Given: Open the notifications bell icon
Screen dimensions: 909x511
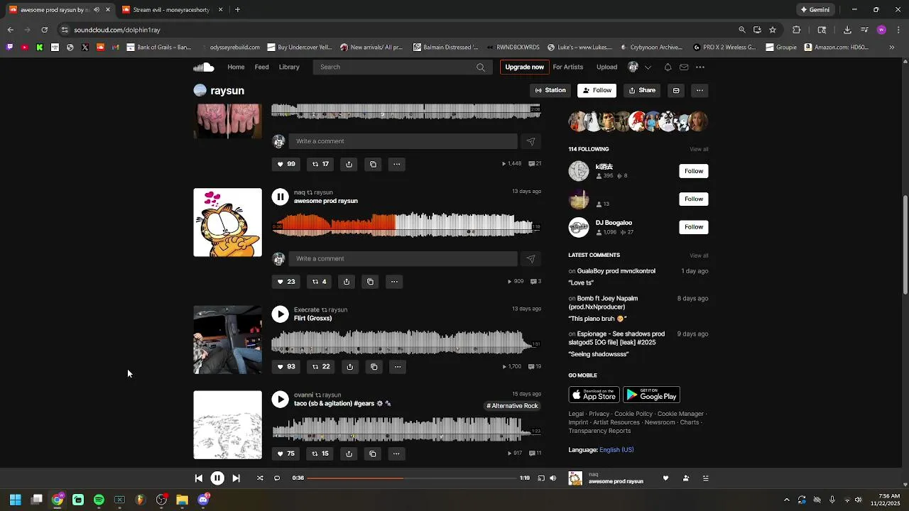Looking at the screenshot, I should pyautogui.click(x=668, y=67).
